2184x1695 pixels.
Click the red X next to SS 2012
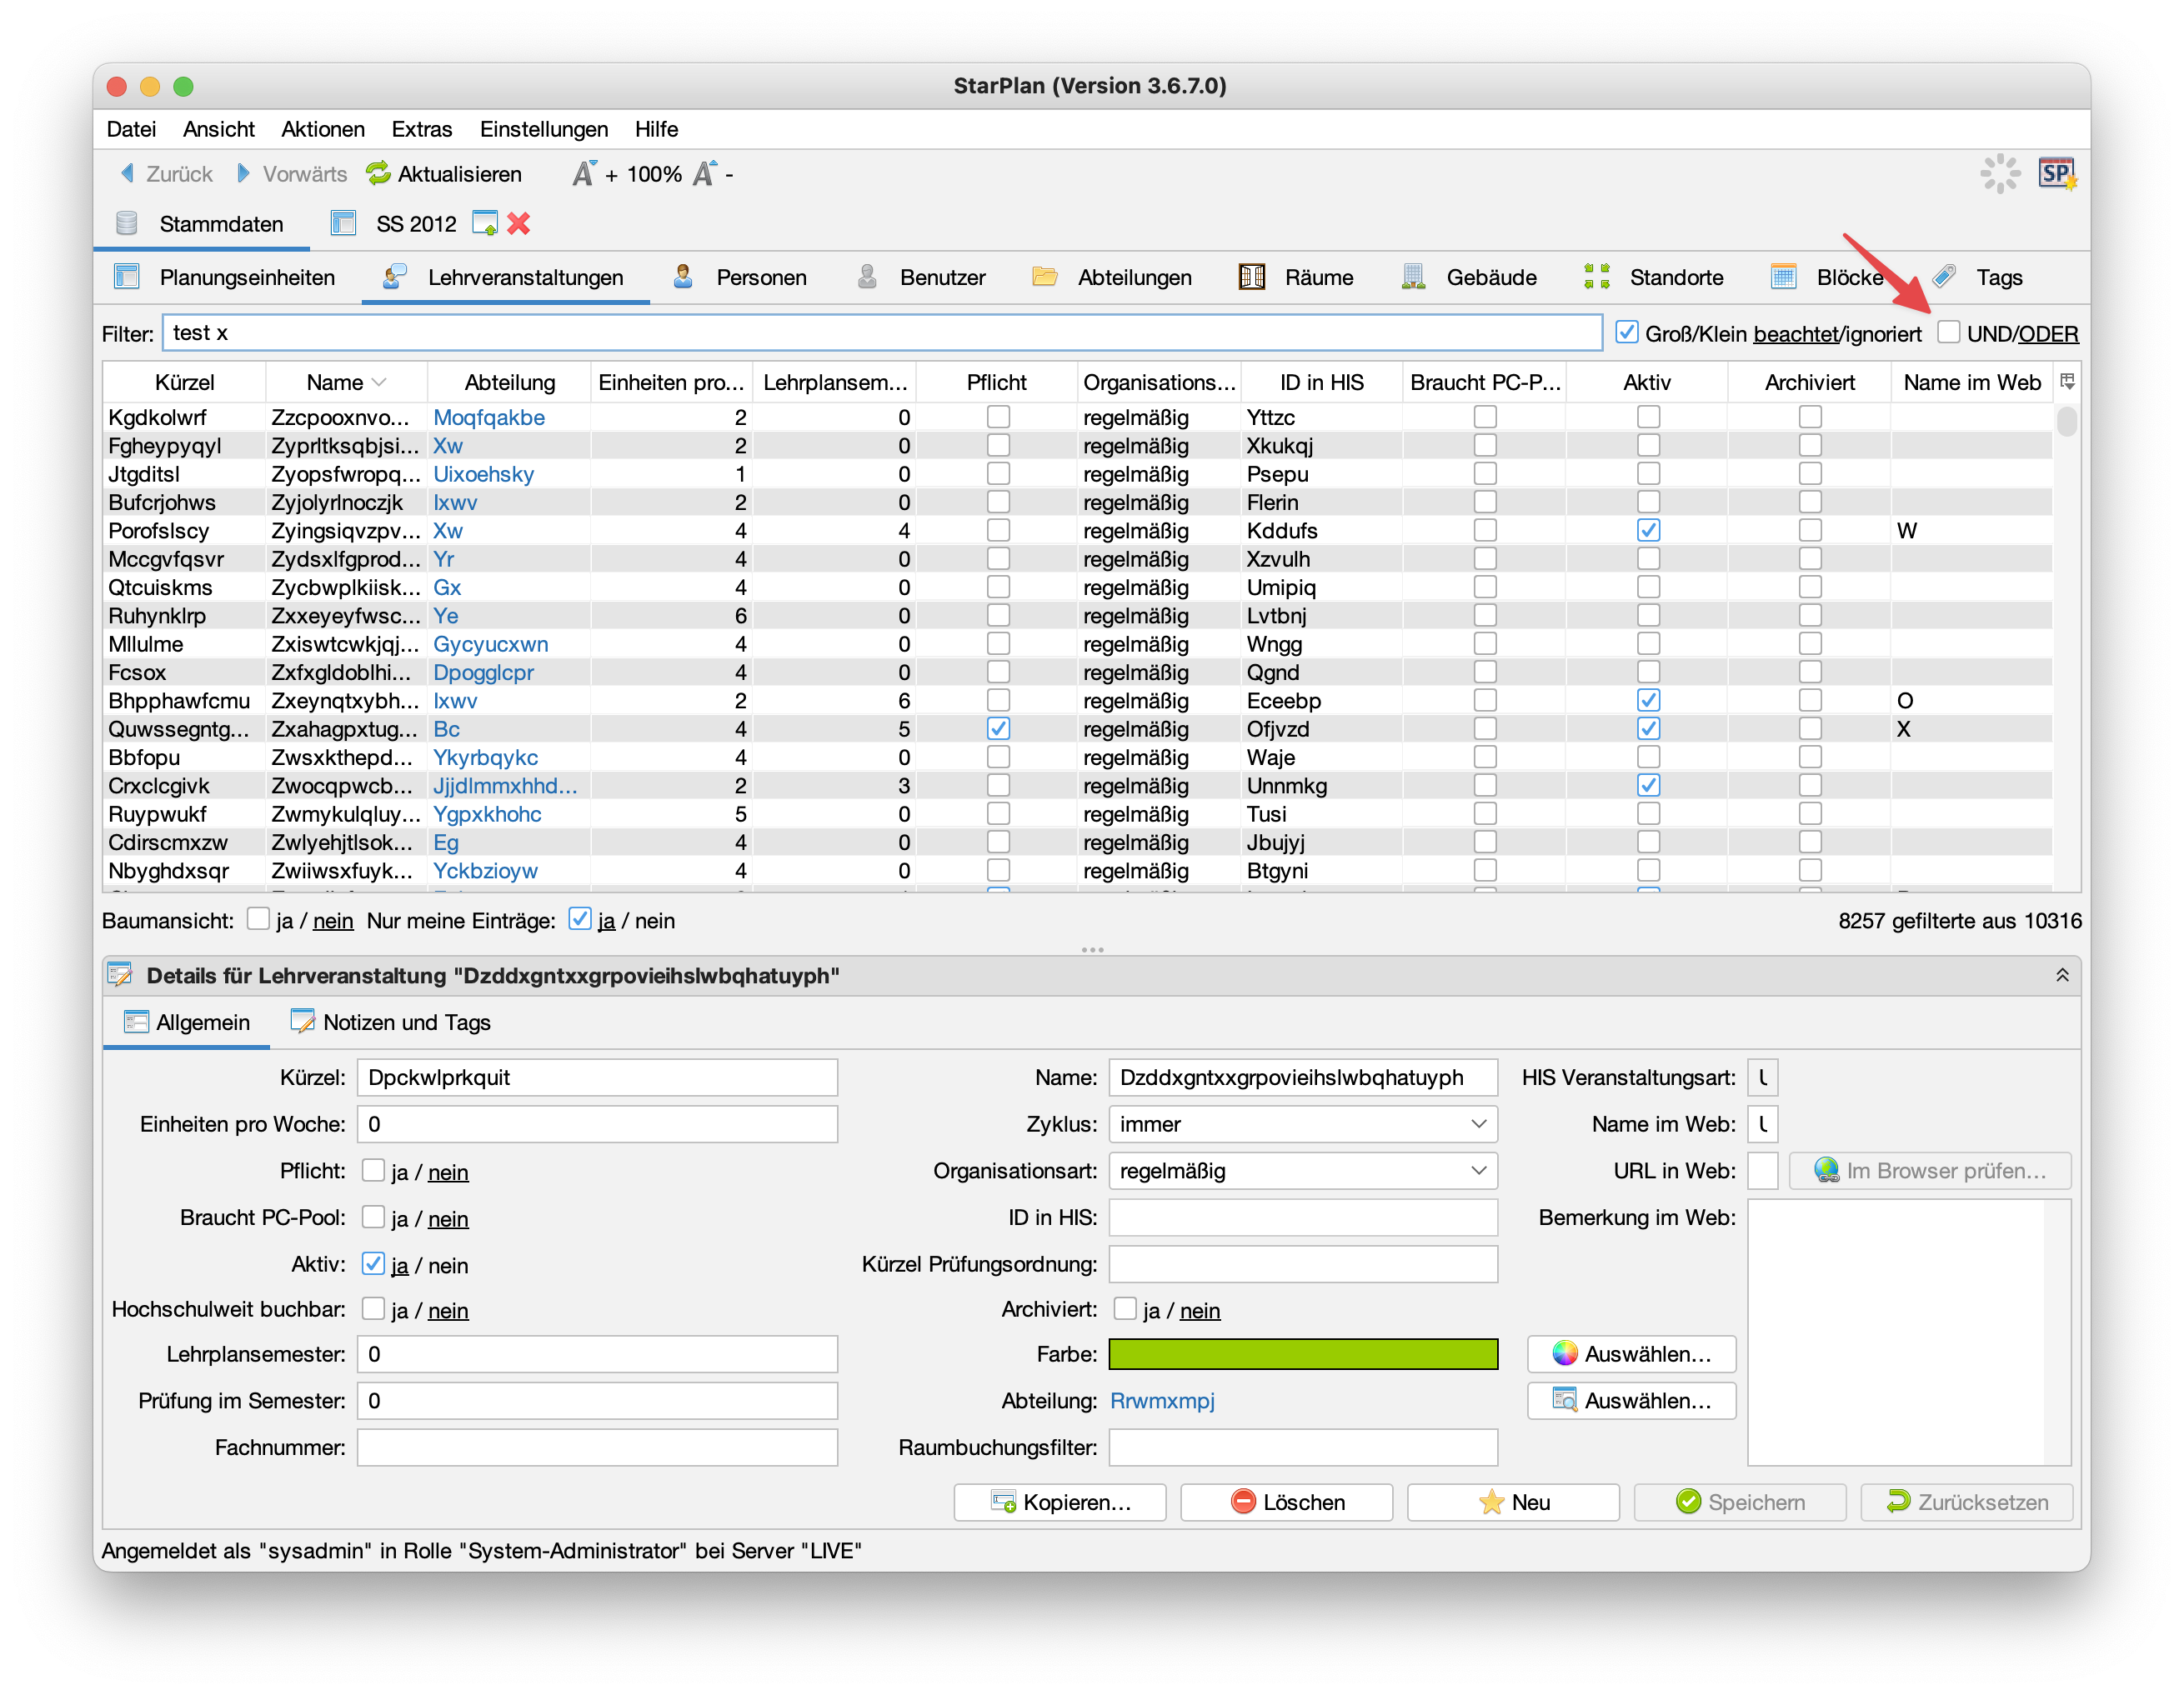pyautogui.click(x=519, y=224)
